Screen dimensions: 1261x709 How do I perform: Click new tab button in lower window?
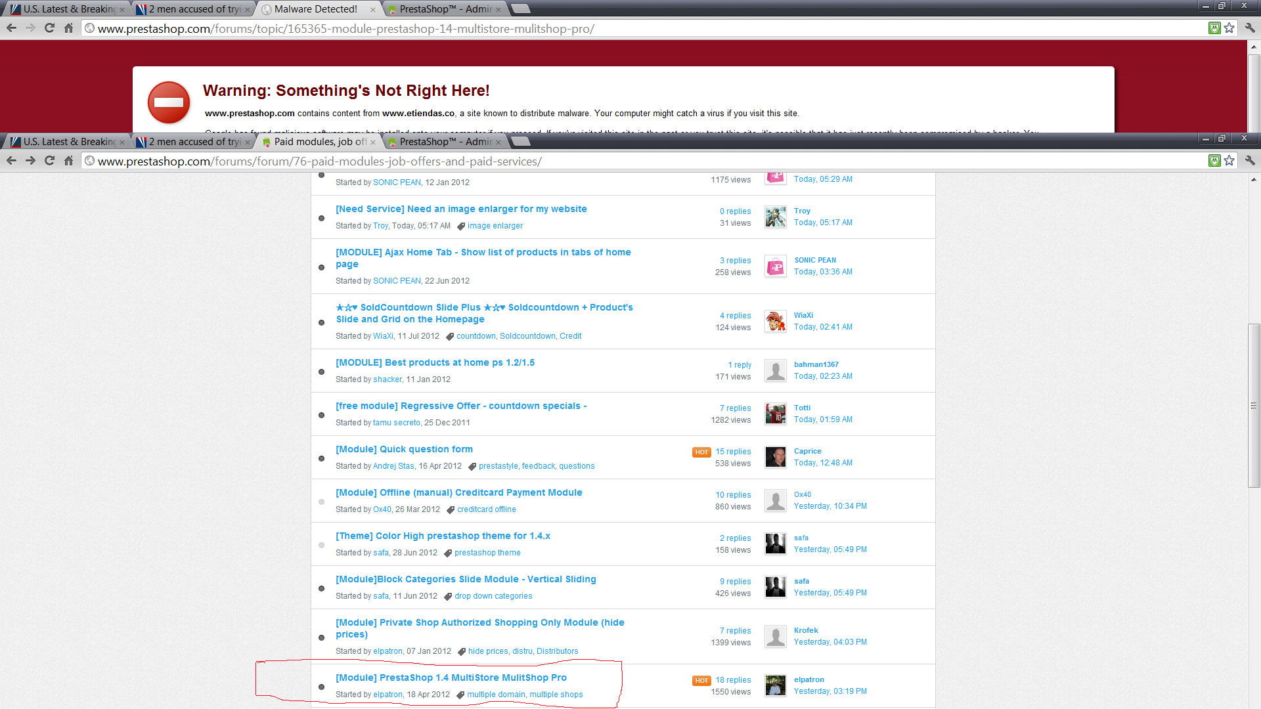pos(520,142)
